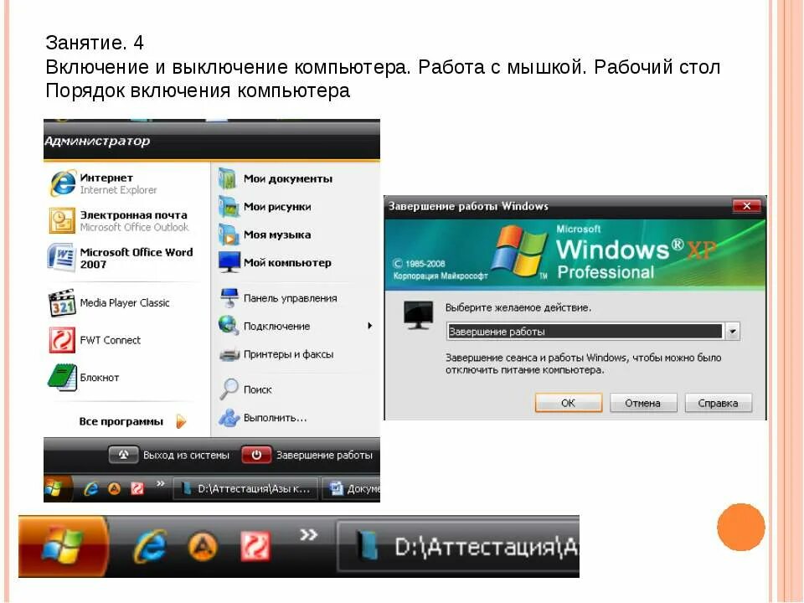Open Панель управления icon
This screenshot has width=804, height=603.
[229, 298]
